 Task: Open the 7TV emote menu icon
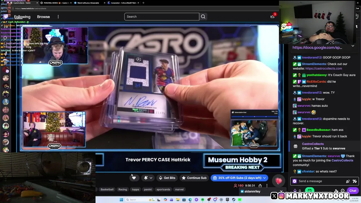[x=355, y=181]
